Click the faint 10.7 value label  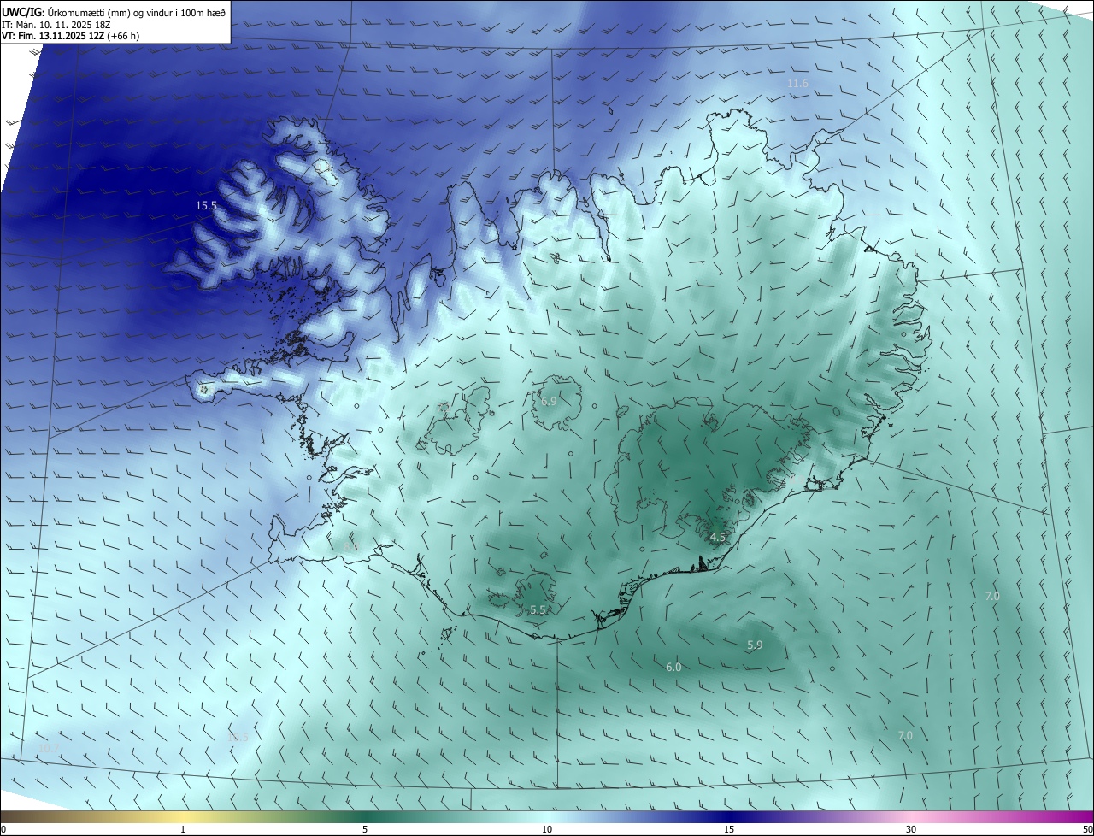pos(50,748)
